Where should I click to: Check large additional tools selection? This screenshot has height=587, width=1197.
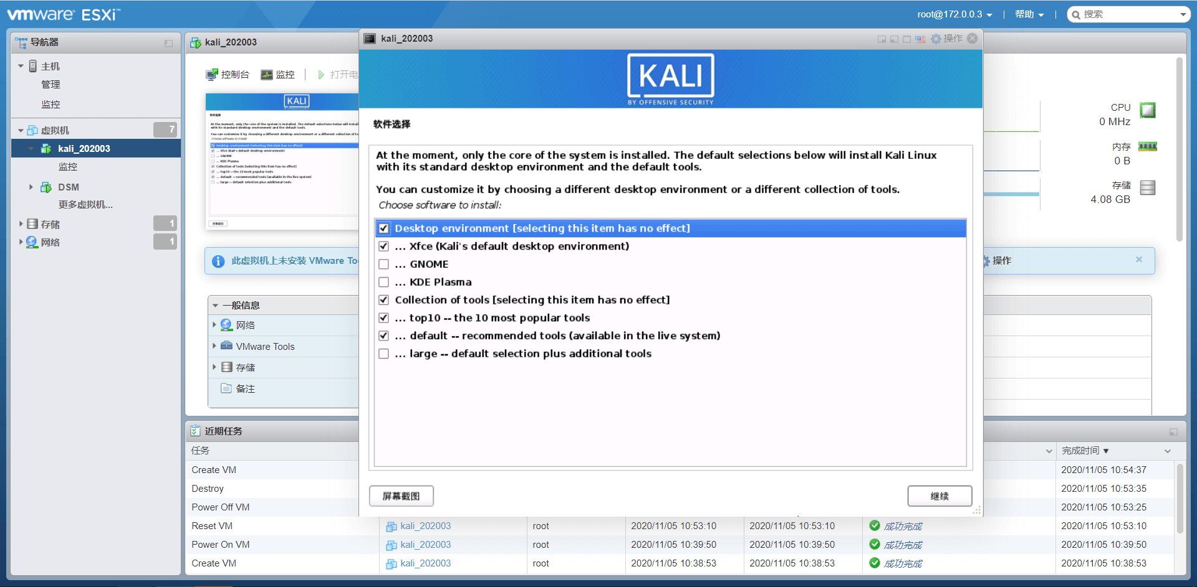point(383,354)
